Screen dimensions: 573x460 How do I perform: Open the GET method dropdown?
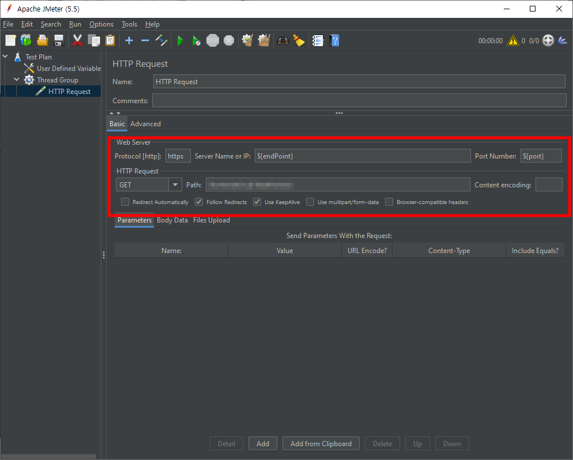click(175, 185)
